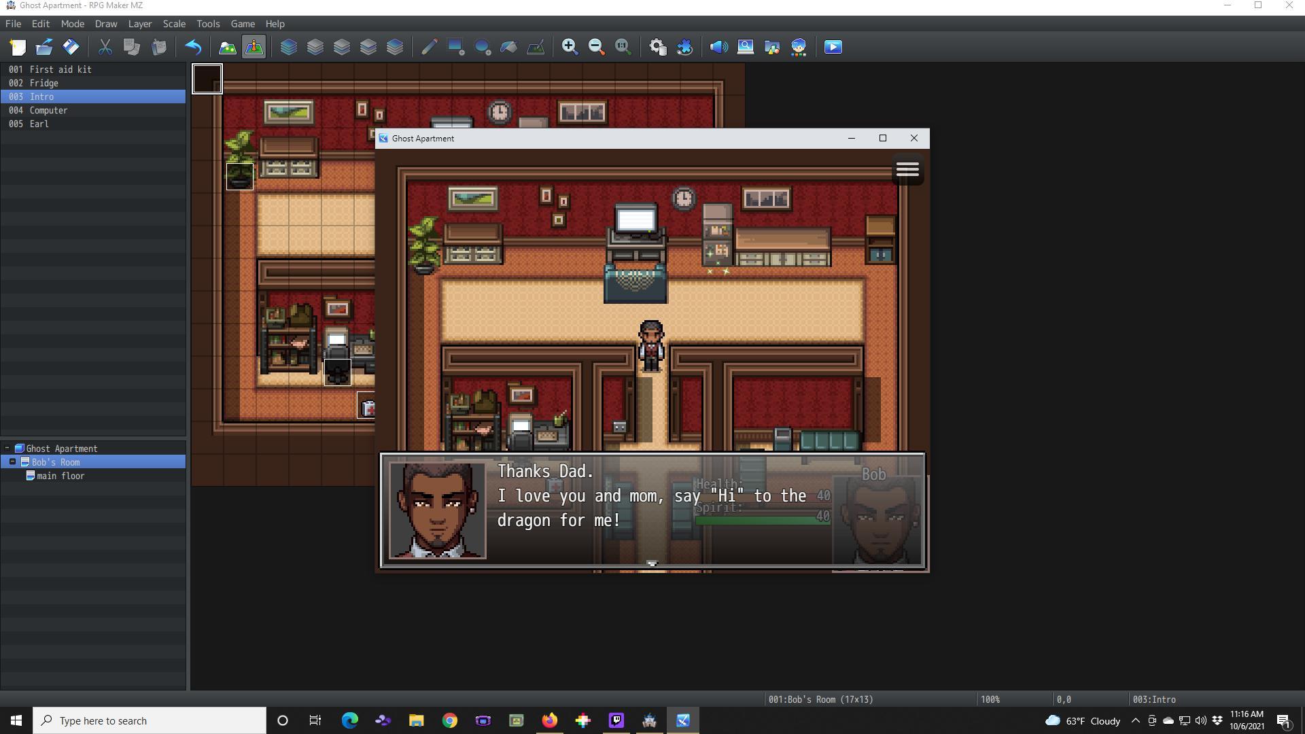The width and height of the screenshot is (1305, 734).
Task: Collapse the Ghost Apartment project tree
Action: 7,449
